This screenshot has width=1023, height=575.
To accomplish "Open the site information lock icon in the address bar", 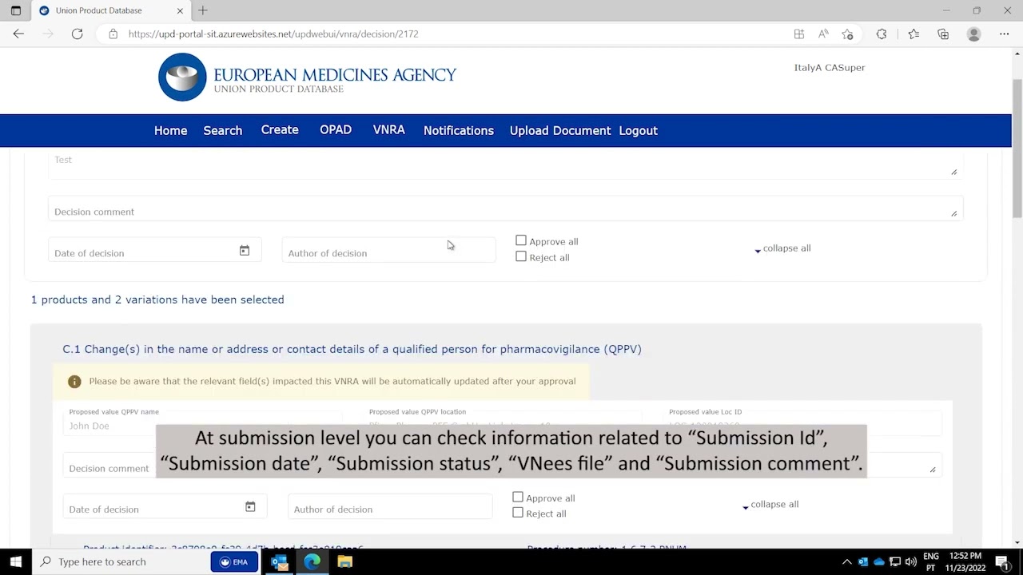I will tap(113, 34).
